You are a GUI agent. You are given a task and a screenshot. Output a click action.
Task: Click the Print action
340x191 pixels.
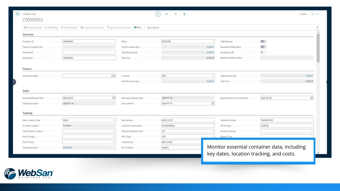(x=138, y=28)
